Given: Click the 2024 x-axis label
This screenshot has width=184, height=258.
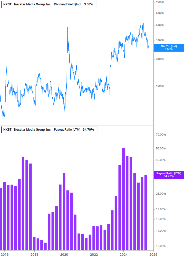Looking at the screenshot, I should click(123, 255).
